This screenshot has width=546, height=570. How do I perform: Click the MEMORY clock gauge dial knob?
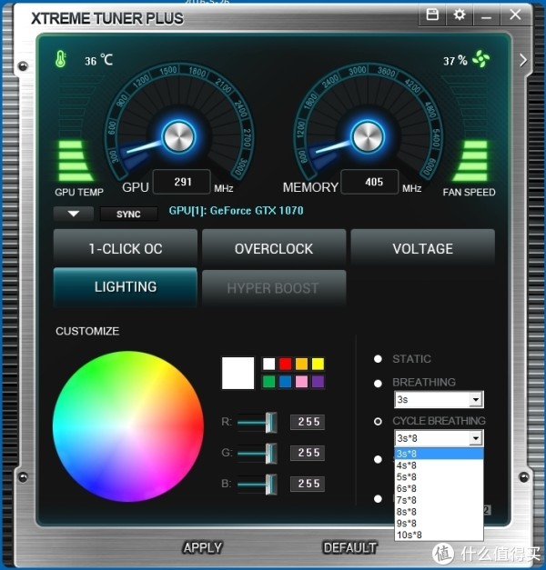point(368,137)
